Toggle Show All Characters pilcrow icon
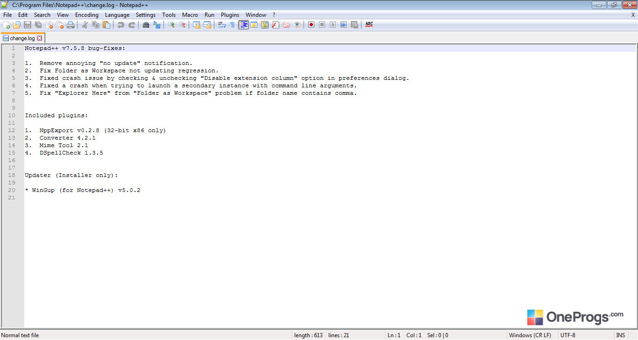 tap(233, 25)
